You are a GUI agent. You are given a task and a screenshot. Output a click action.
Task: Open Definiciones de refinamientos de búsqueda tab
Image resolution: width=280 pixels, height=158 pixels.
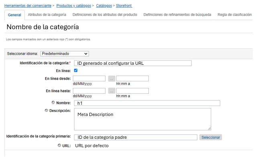pos(177,15)
